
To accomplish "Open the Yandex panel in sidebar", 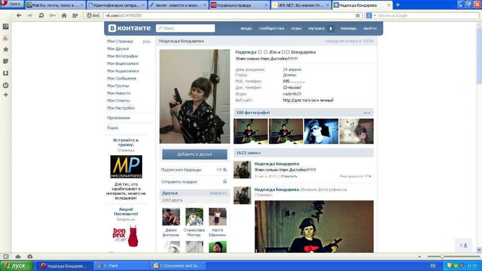I will tap(5, 38).
